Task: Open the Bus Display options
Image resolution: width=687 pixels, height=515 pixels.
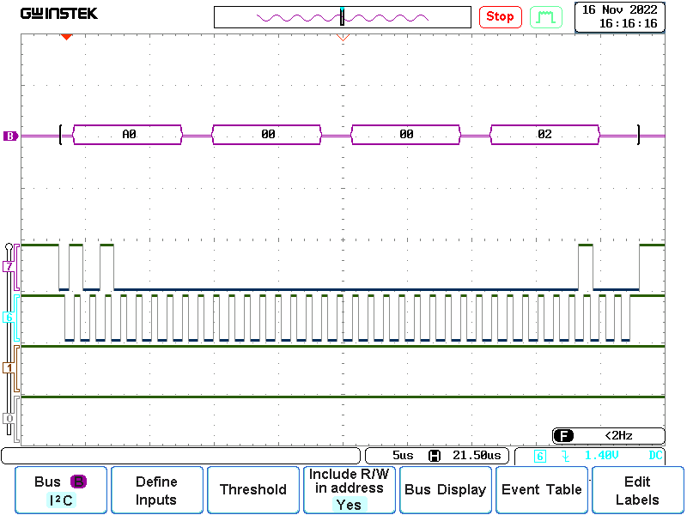Action: point(445,490)
